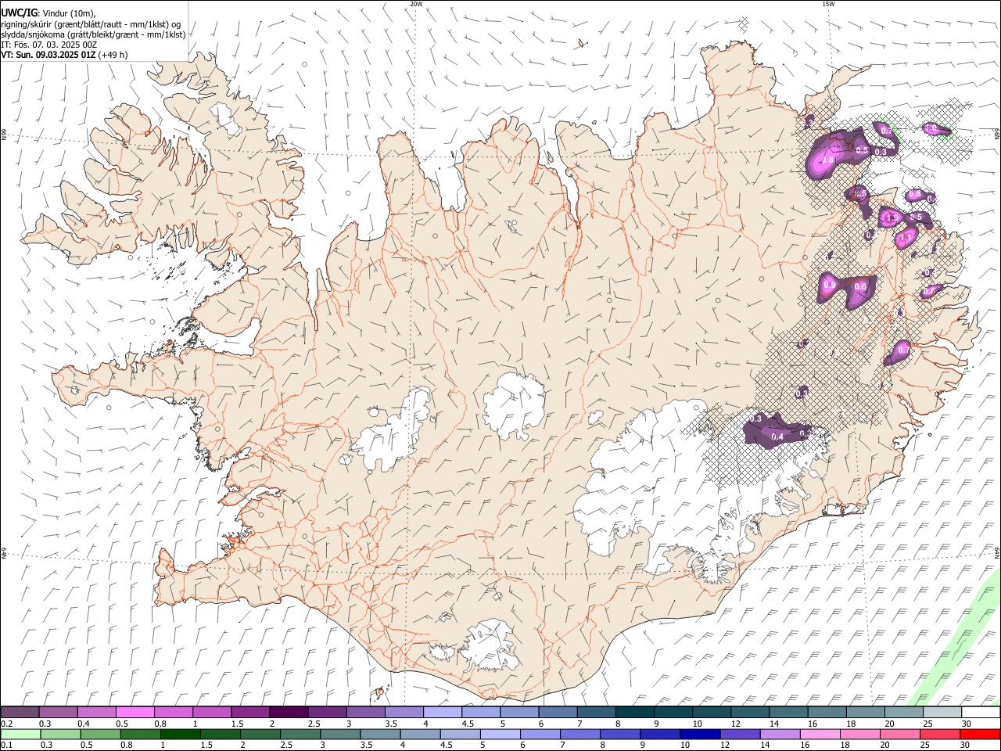Click the pale green 0.1 rain legend swatch

click(20, 734)
